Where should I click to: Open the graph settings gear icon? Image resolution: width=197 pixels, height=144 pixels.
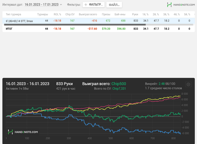point(188,84)
